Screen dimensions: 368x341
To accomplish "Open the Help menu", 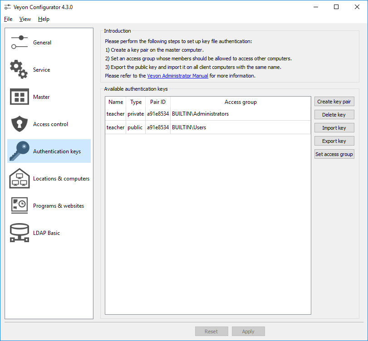I will [44, 19].
